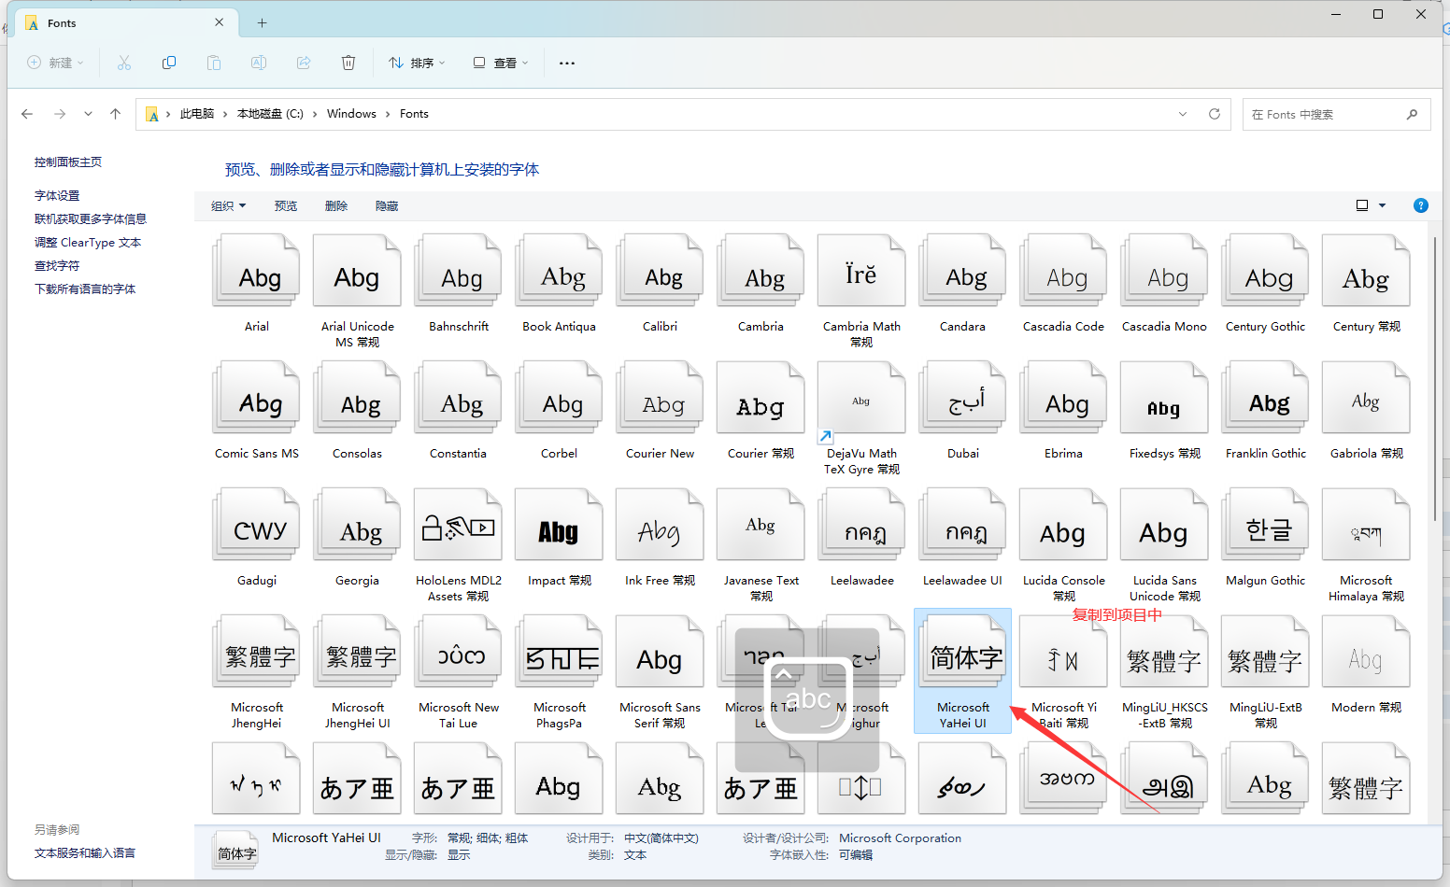
Task: Expand recent locations chevron beside forward arrow
Action: coord(88,114)
